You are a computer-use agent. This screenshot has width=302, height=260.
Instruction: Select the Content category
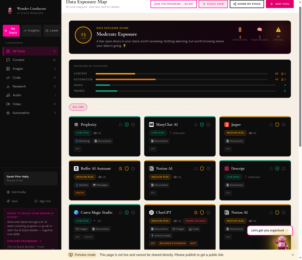31,60
